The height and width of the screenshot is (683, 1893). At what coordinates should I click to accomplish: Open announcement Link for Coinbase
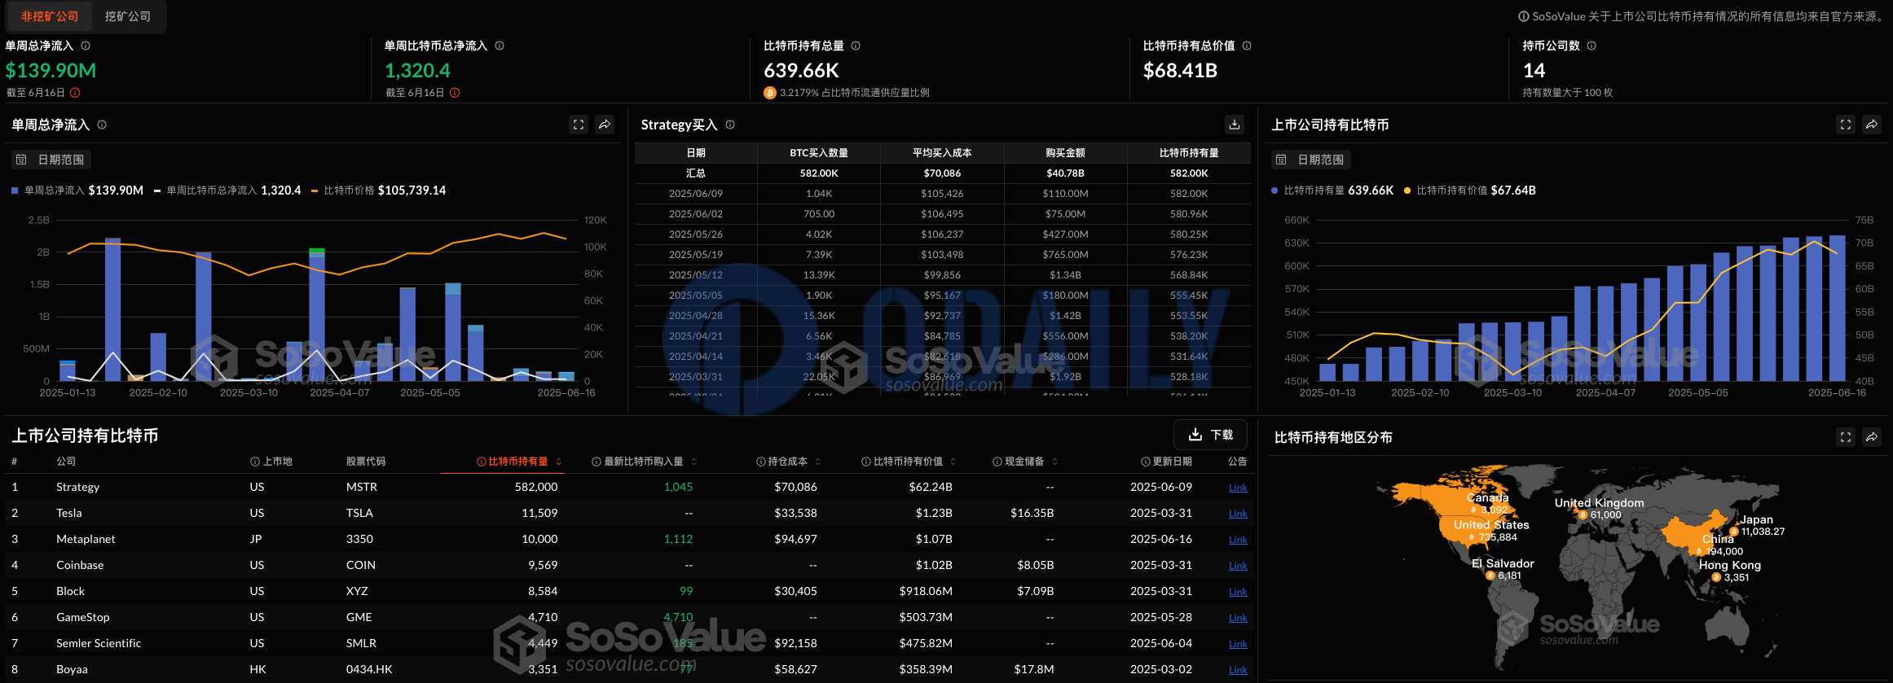pyautogui.click(x=1238, y=566)
